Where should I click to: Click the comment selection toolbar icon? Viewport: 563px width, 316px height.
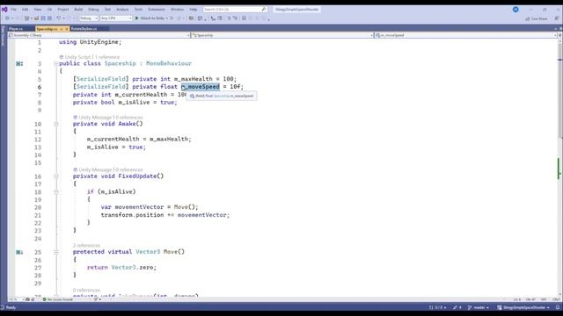tap(229, 18)
